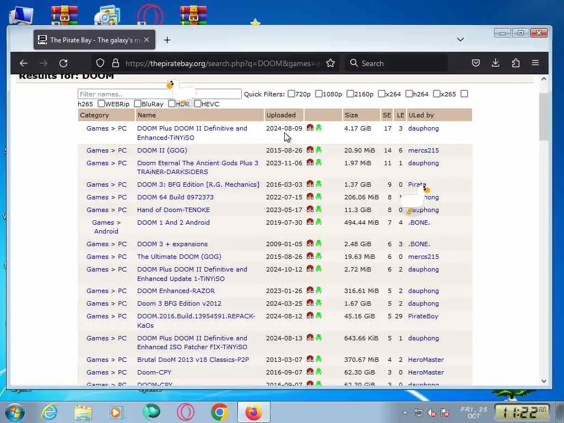The width and height of the screenshot is (564, 423).
Task: Sort results by the Category column header
Action: (x=94, y=115)
